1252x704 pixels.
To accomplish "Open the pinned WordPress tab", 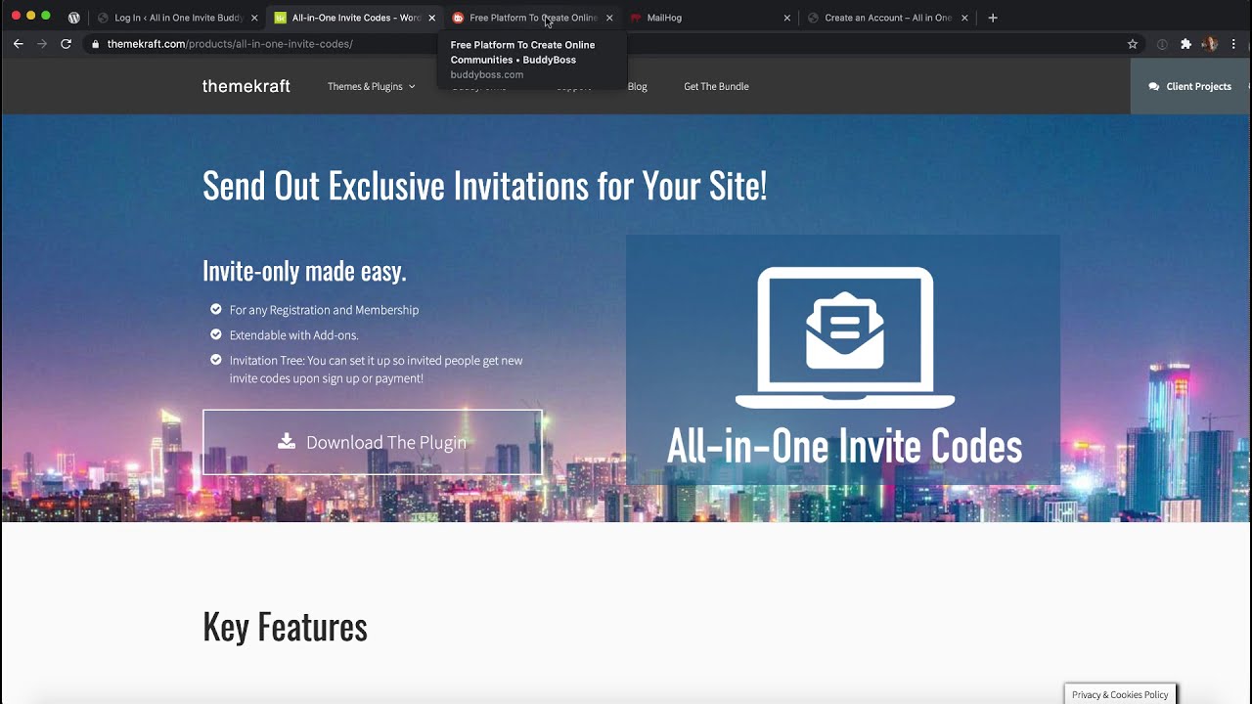I will [x=73, y=18].
